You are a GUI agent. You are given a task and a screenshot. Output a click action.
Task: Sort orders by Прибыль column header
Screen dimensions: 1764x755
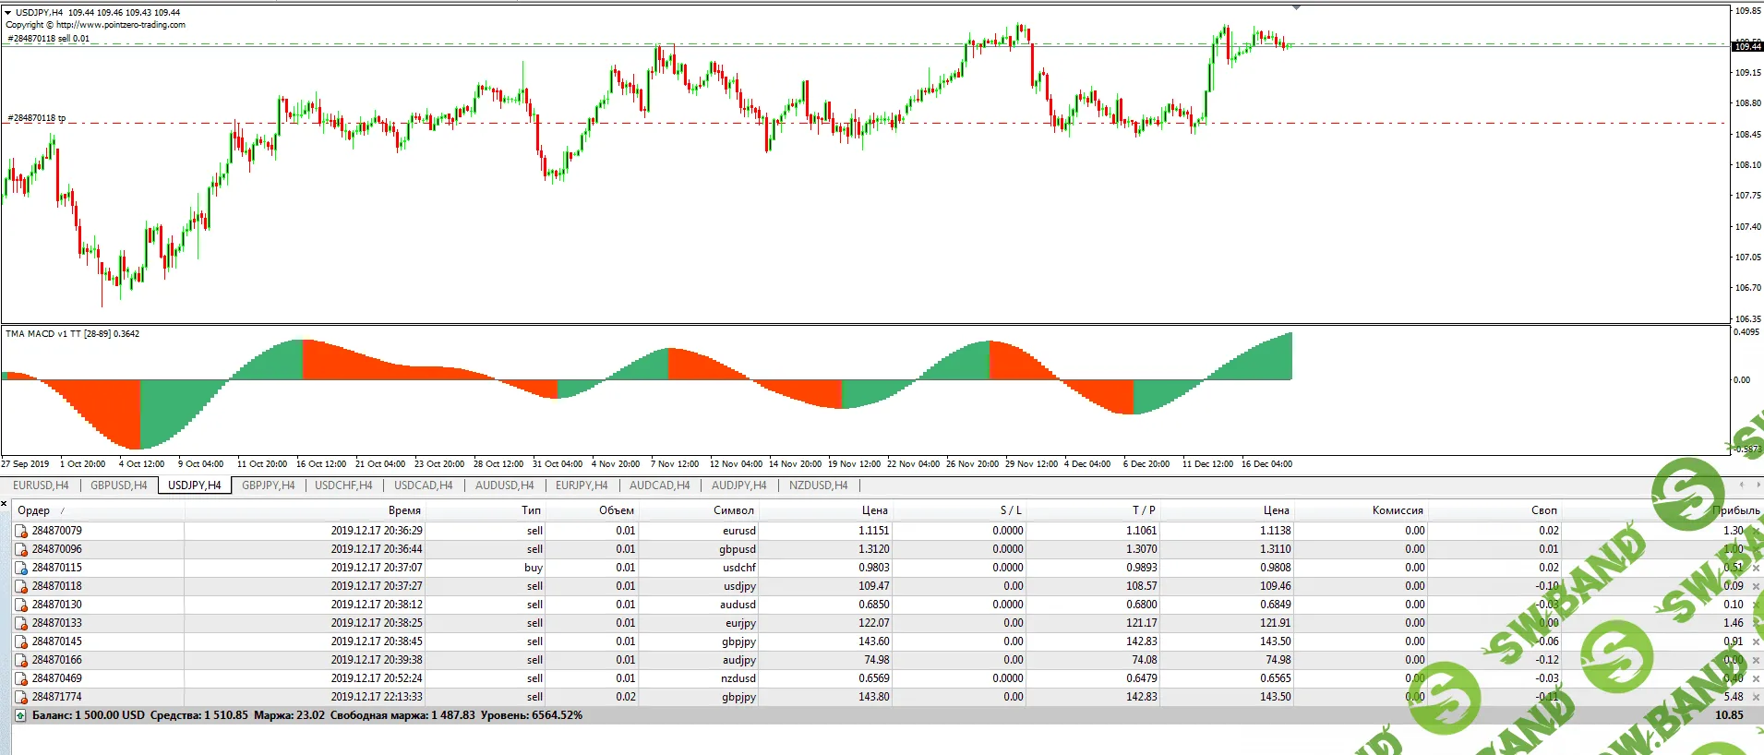pyautogui.click(x=1735, y=510)
